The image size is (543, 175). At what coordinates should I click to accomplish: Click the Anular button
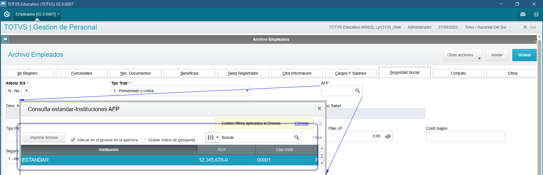pyautogui.click(x=497, y=55)
